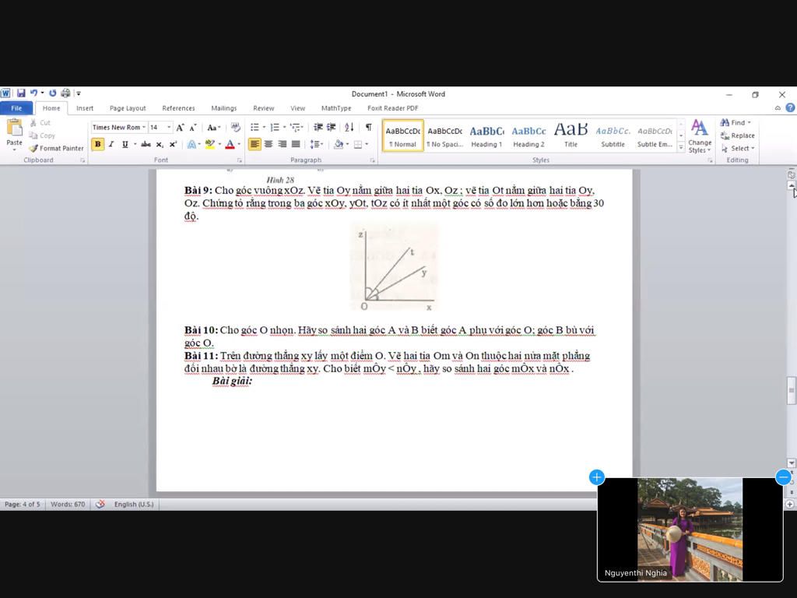Viewport: 797px width, 598px height.
Task: Click Copy in Clipboard group
Action: [x=42, y=135]
